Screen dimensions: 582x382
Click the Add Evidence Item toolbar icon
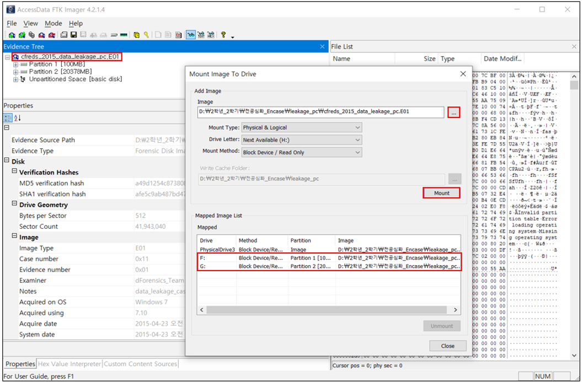coord(12,35)
